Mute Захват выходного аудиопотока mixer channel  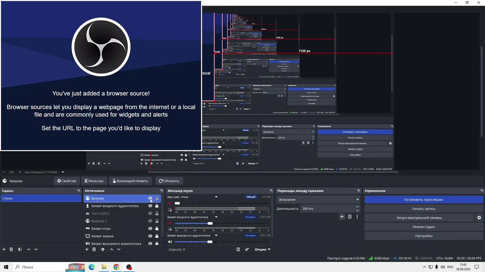click(170, 242)
